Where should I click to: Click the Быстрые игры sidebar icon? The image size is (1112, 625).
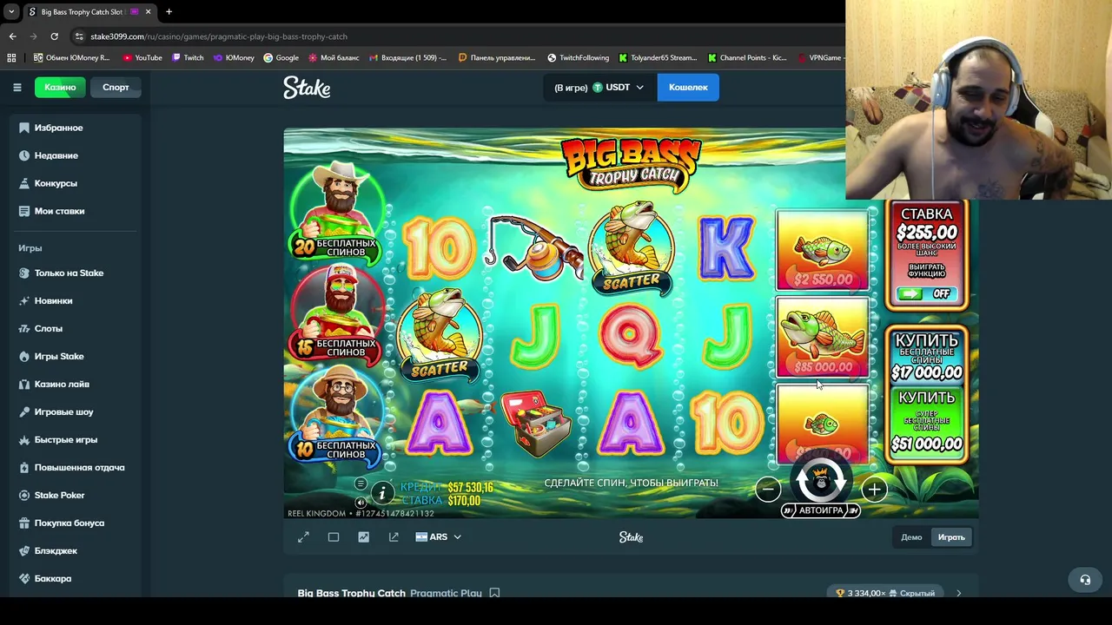(24, 439)
